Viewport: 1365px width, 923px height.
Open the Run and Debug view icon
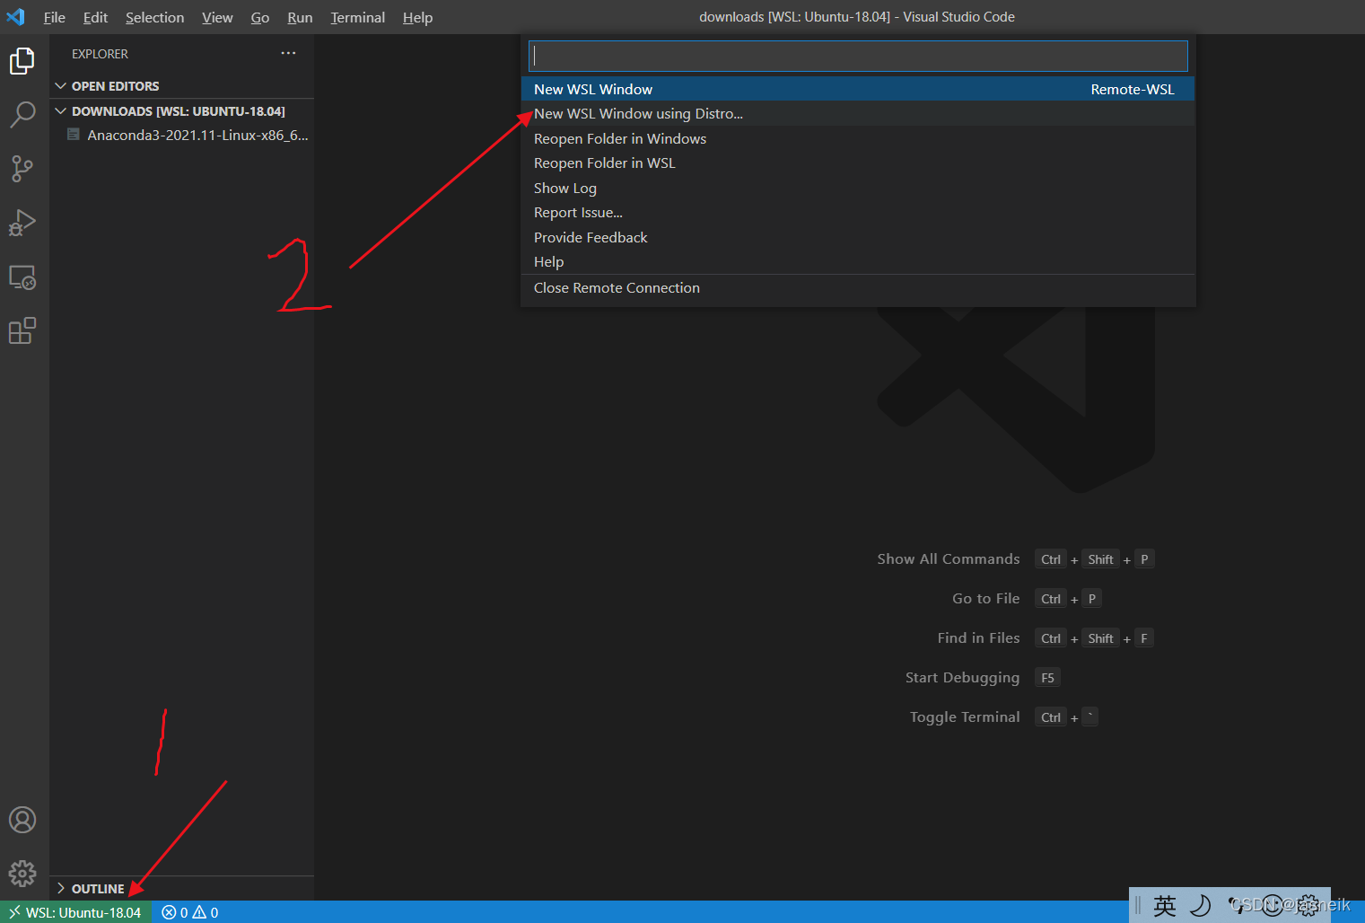pos(22,223)
